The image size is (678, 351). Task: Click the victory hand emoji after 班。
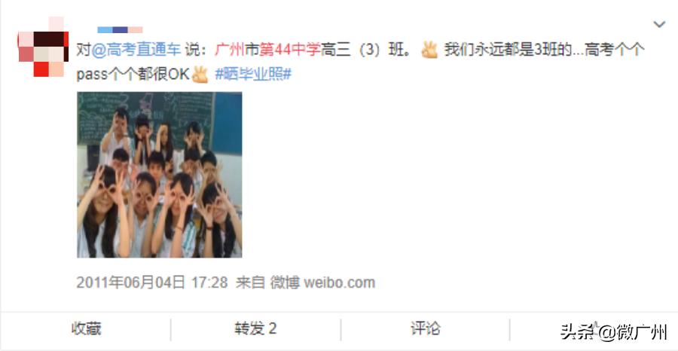click(429, 50)
